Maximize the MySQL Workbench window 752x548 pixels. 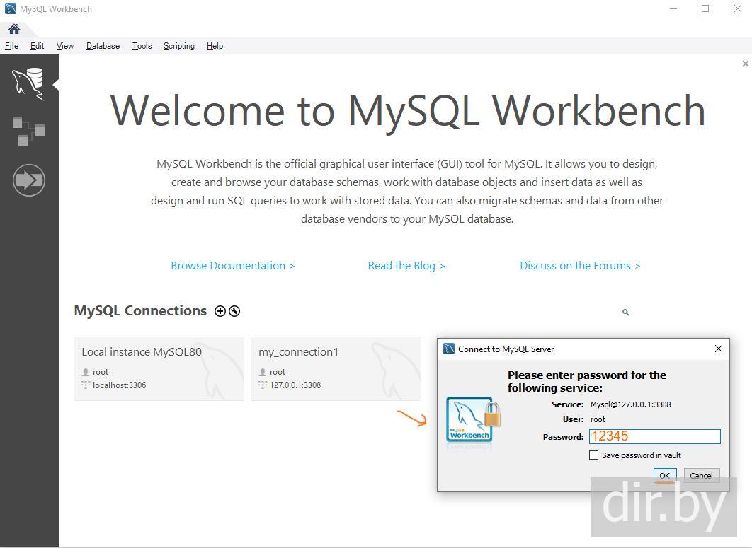pos(705,8)
